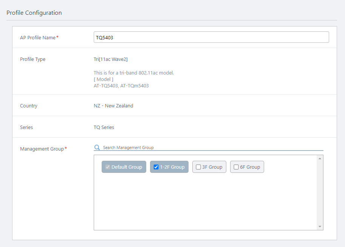Click the scroll up arrow in group list
Screen dimensions: 345x247
(x=320, y=158)
